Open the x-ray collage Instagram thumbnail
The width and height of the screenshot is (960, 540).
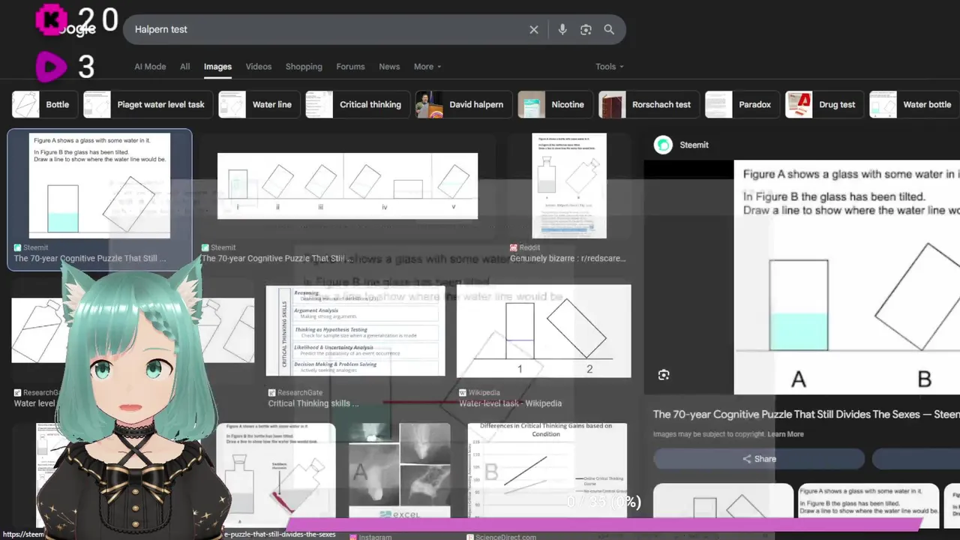pos(400,470)
